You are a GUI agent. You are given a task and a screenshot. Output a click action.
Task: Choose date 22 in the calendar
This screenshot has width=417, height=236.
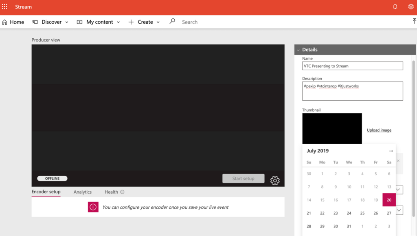322,213
